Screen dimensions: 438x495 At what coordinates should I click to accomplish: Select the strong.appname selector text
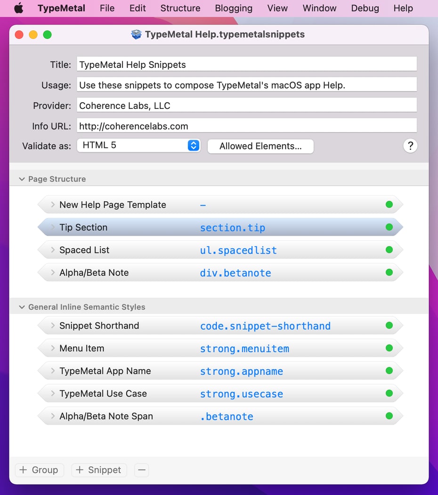pyautogui.click(x=242, y=371)
